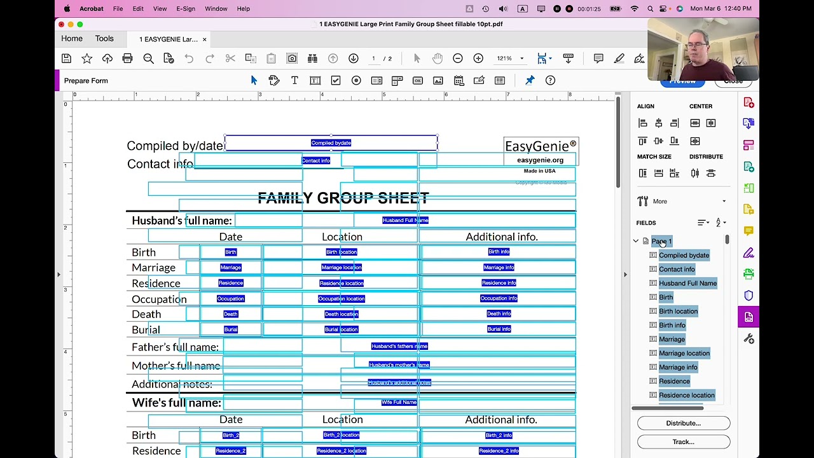This screenshot has width=814, height=458.
Task: Add a Signature field
Action: (x=479, y=80)
